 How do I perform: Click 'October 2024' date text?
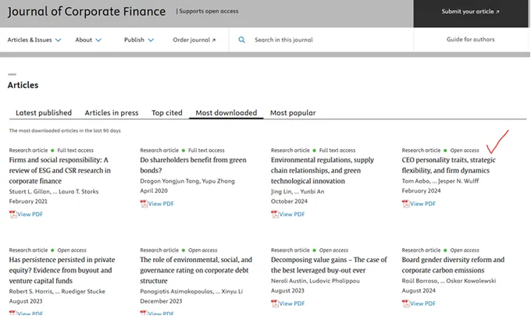(289, 201)
